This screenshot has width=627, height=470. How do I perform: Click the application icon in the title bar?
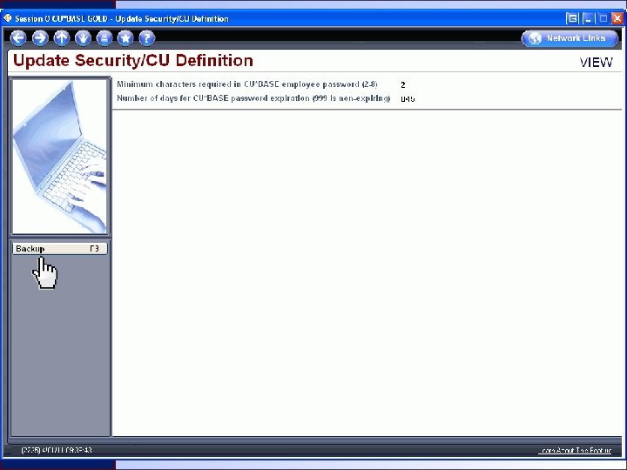pyautogui.click(x=8, y=18)
